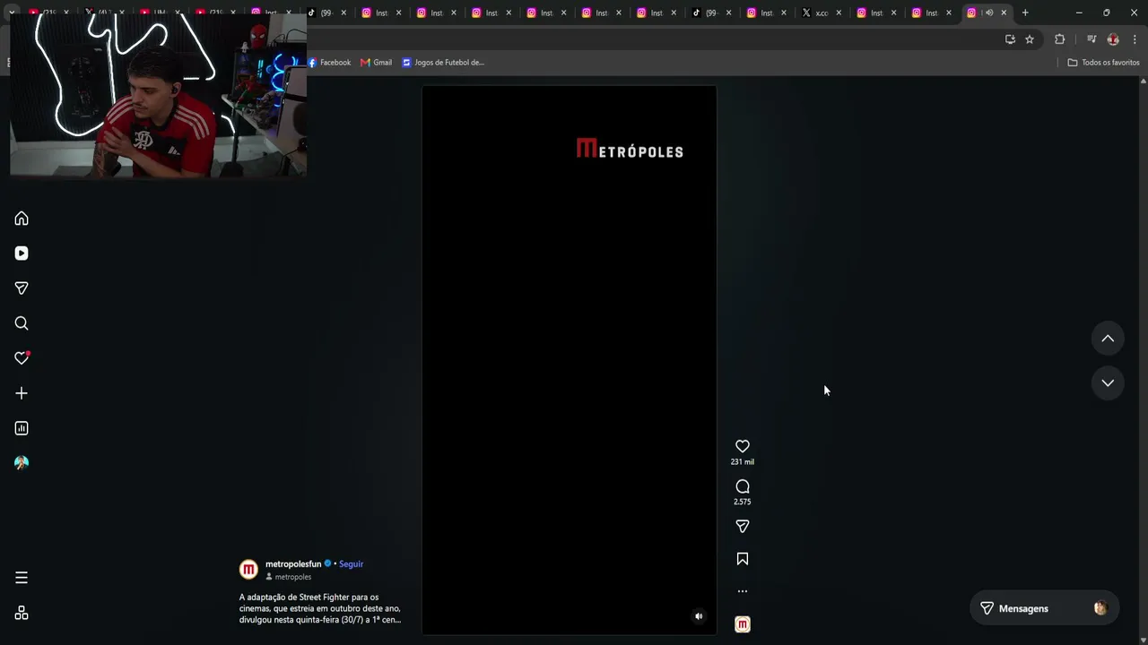
Task: Toggle reel sound with speaker button
Action: click(x=699, y=616)
